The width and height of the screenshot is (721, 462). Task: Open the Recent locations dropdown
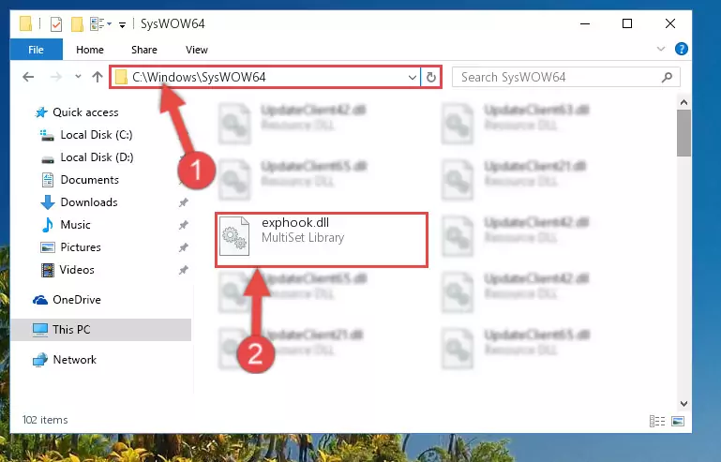[x=78, y=76]
